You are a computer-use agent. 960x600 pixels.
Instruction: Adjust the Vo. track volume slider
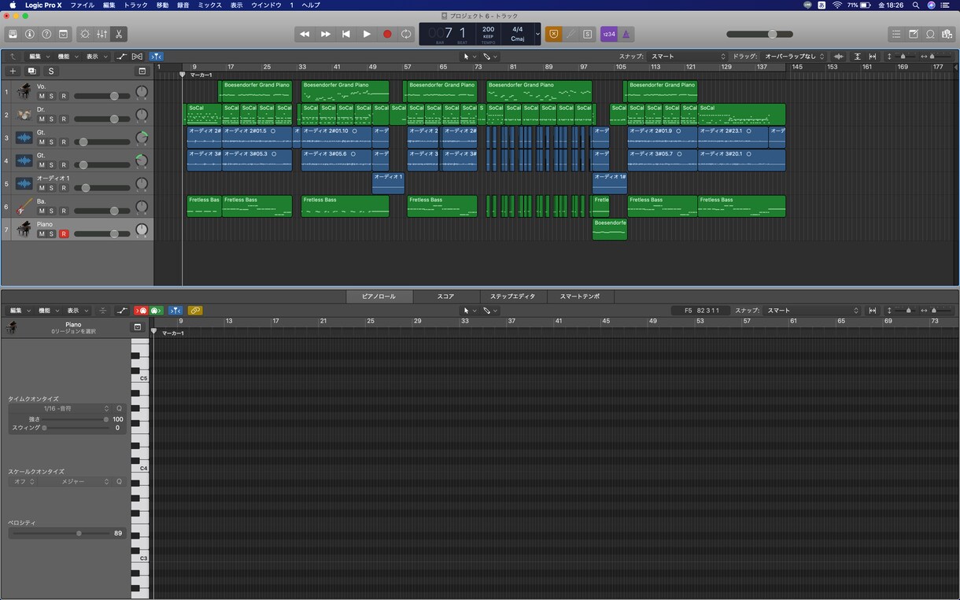tap(102, 96)
